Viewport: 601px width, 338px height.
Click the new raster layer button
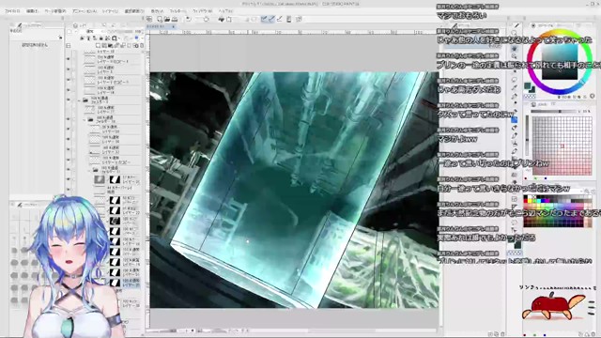99,46
